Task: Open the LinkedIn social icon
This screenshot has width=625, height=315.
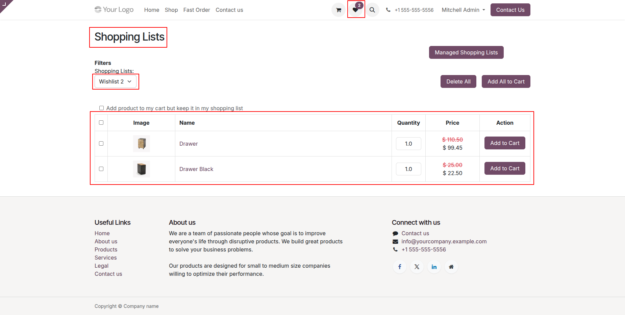Action: (x=434, y=267)
